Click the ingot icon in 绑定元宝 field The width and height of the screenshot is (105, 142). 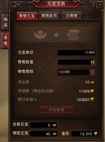[54, 134]
